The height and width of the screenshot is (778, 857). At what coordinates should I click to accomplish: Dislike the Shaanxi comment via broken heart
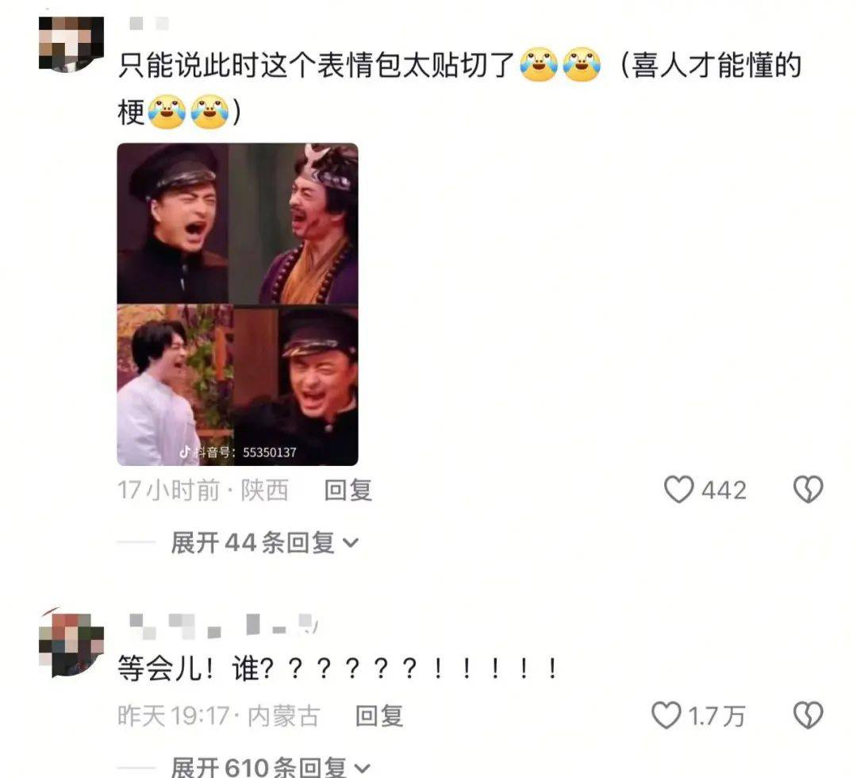pyautogui.click(x=808, y=489)
